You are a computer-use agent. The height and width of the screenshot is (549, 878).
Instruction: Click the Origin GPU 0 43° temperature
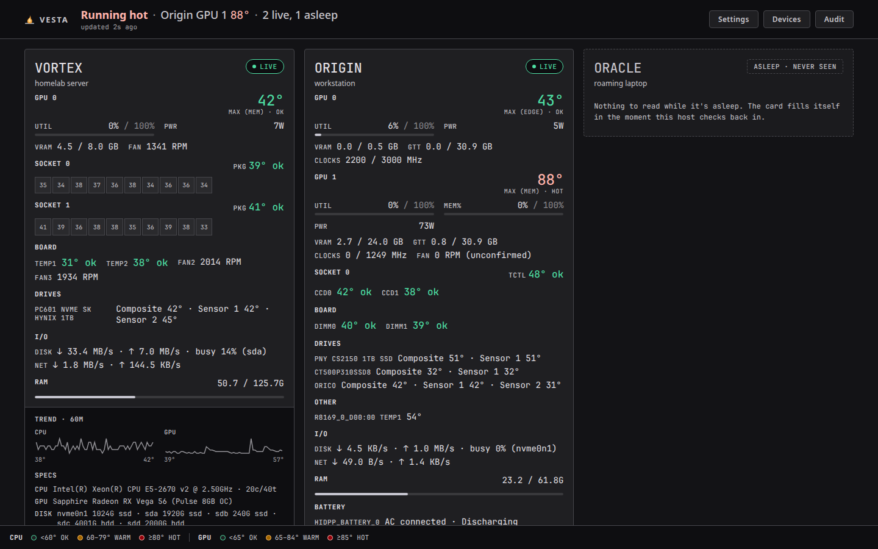pyautogui.click(x=550, y=100)
